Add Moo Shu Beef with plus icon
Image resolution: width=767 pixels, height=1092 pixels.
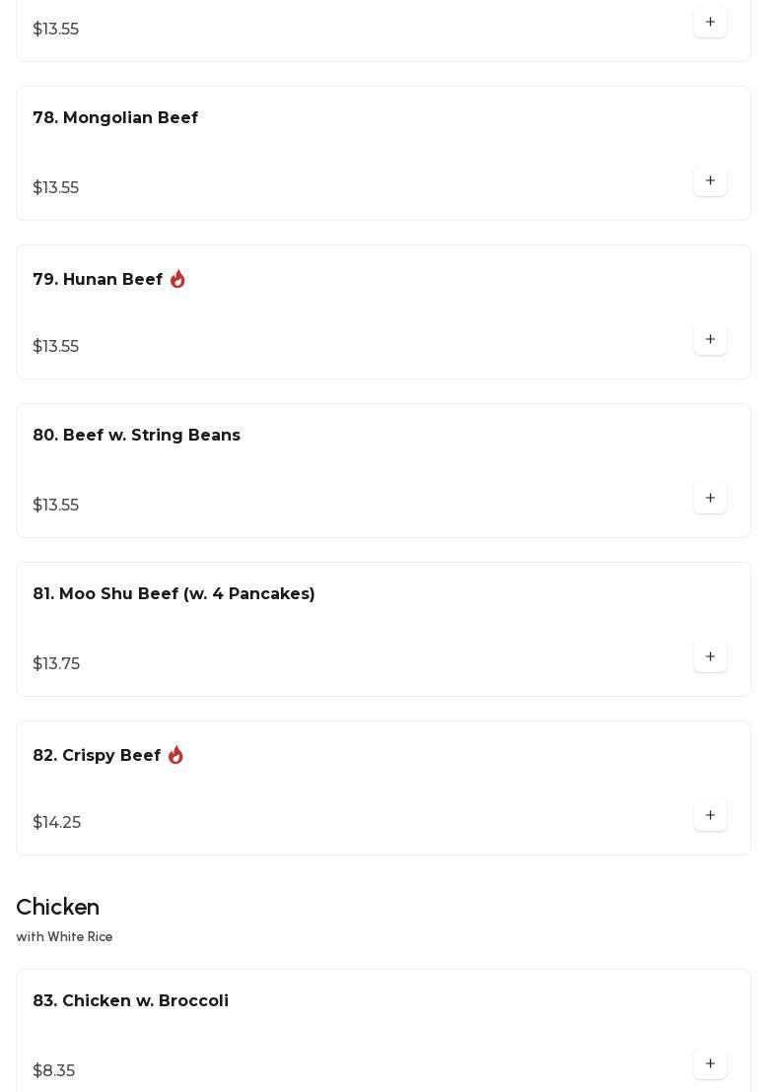click(710, 657)
